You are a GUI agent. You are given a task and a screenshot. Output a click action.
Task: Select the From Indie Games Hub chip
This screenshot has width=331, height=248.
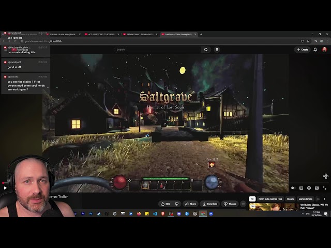tap(270, 199)
